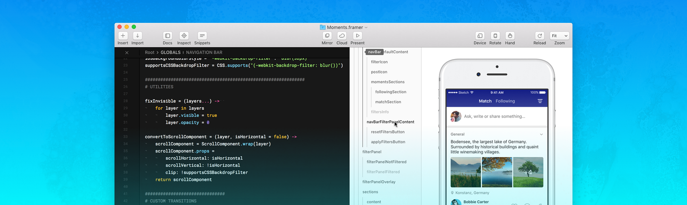Click the '# CUSTOM TRANSITIONS' comment line

click(171, 201)
